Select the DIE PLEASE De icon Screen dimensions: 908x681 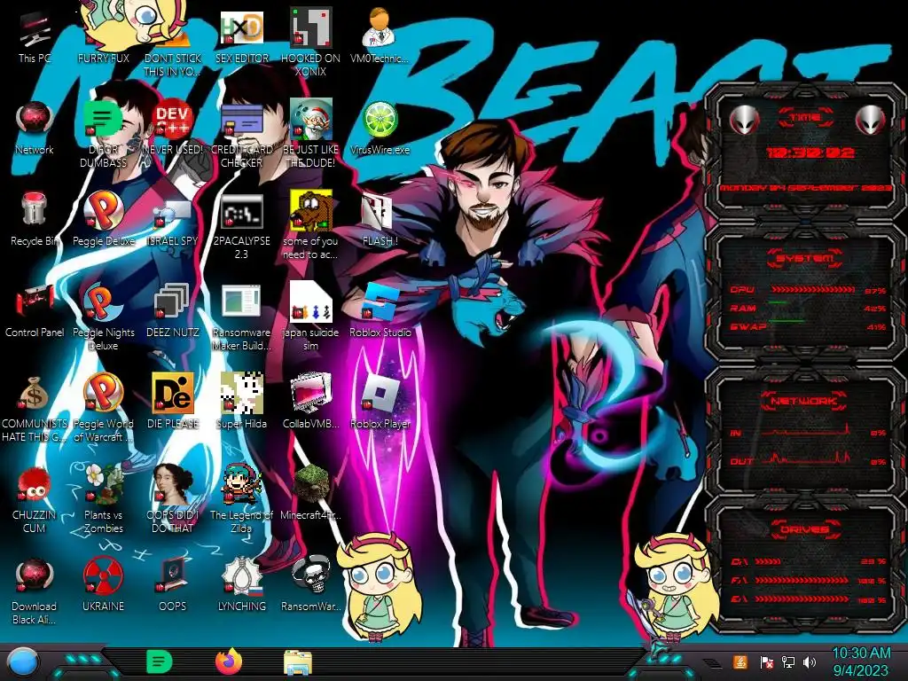pos(173,402)
